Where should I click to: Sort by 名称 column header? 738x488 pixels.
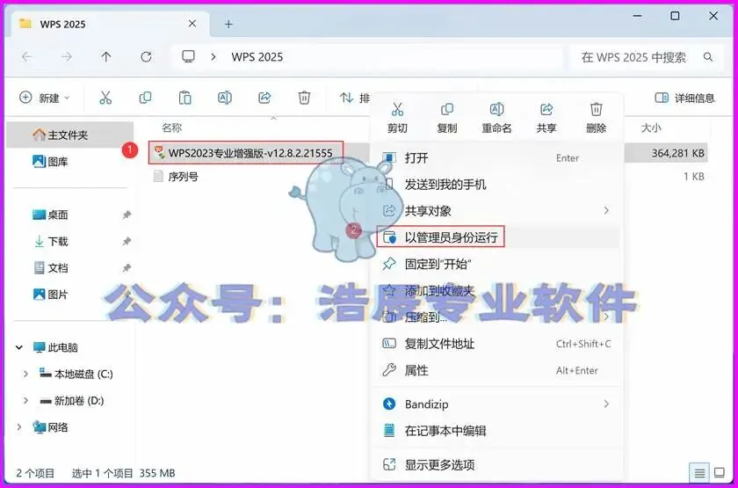click(x=172, y=127)
